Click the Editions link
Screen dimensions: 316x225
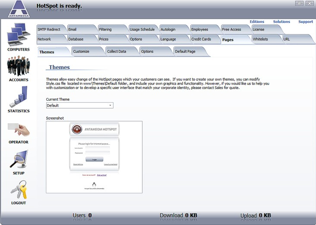[257, 22]
